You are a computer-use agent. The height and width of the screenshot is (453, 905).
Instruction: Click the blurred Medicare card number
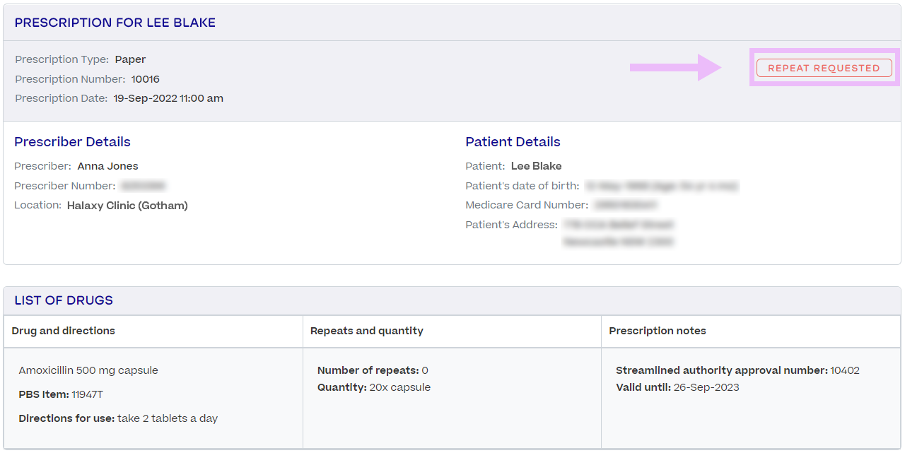coord(625,205)
